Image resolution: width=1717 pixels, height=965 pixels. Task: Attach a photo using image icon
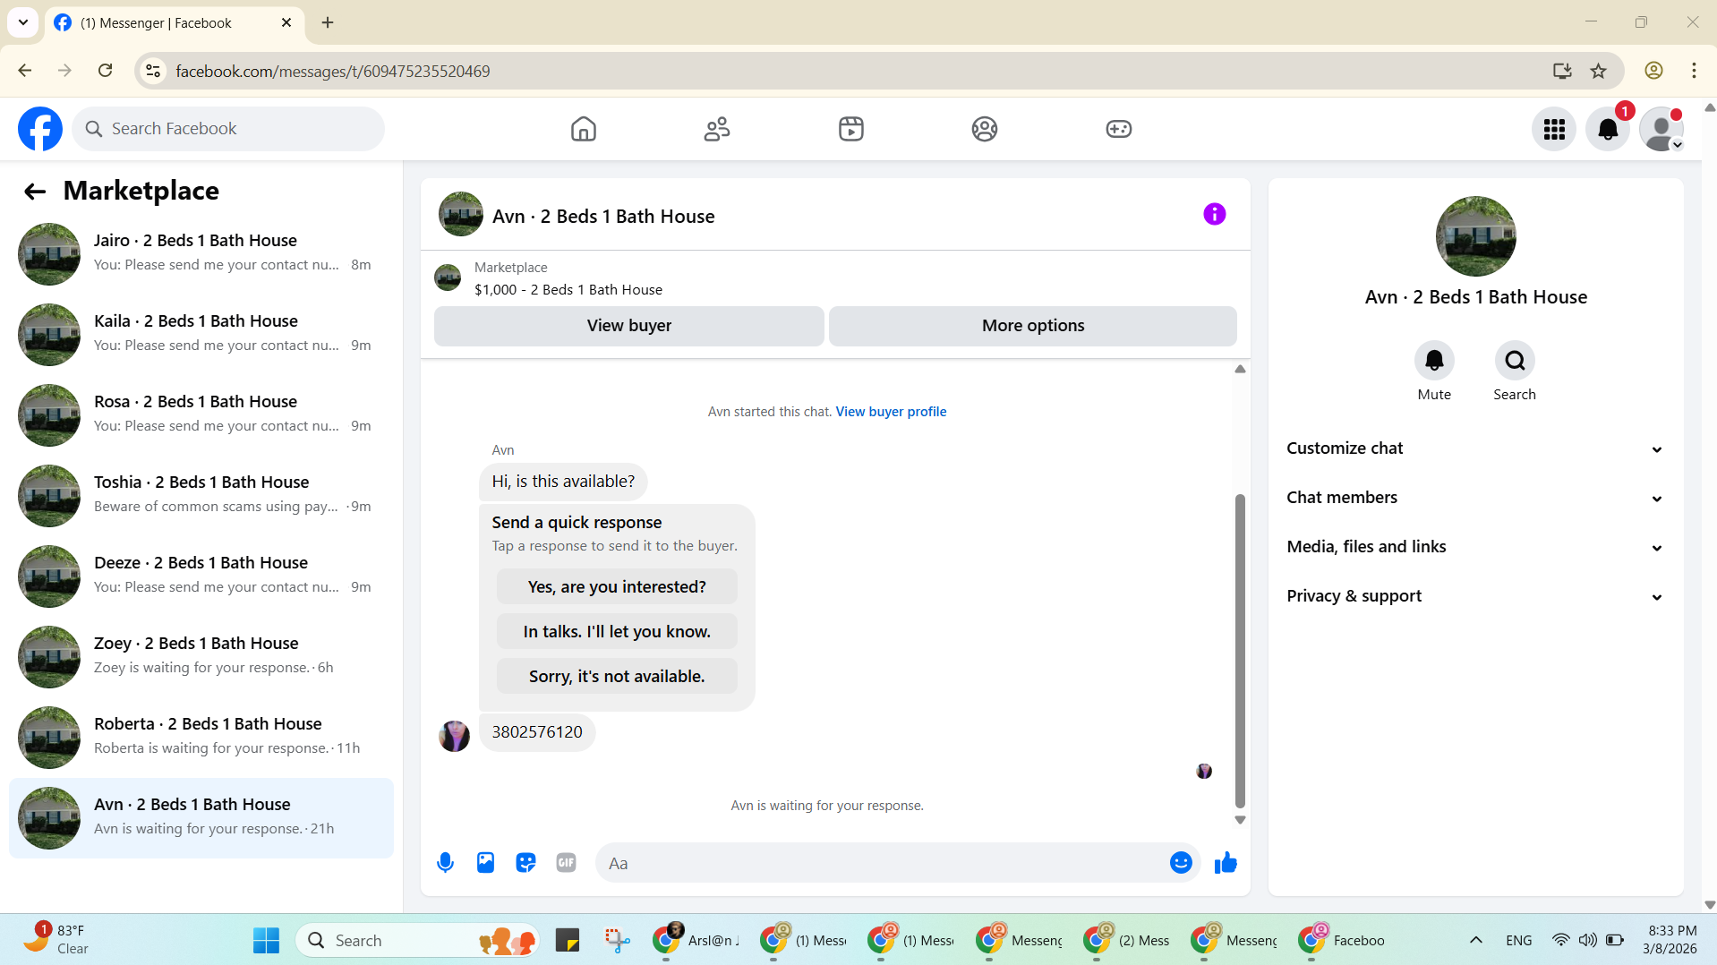(x=485, y=863)
